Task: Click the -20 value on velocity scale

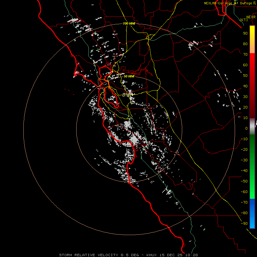Action: click(x=244, y=150)
